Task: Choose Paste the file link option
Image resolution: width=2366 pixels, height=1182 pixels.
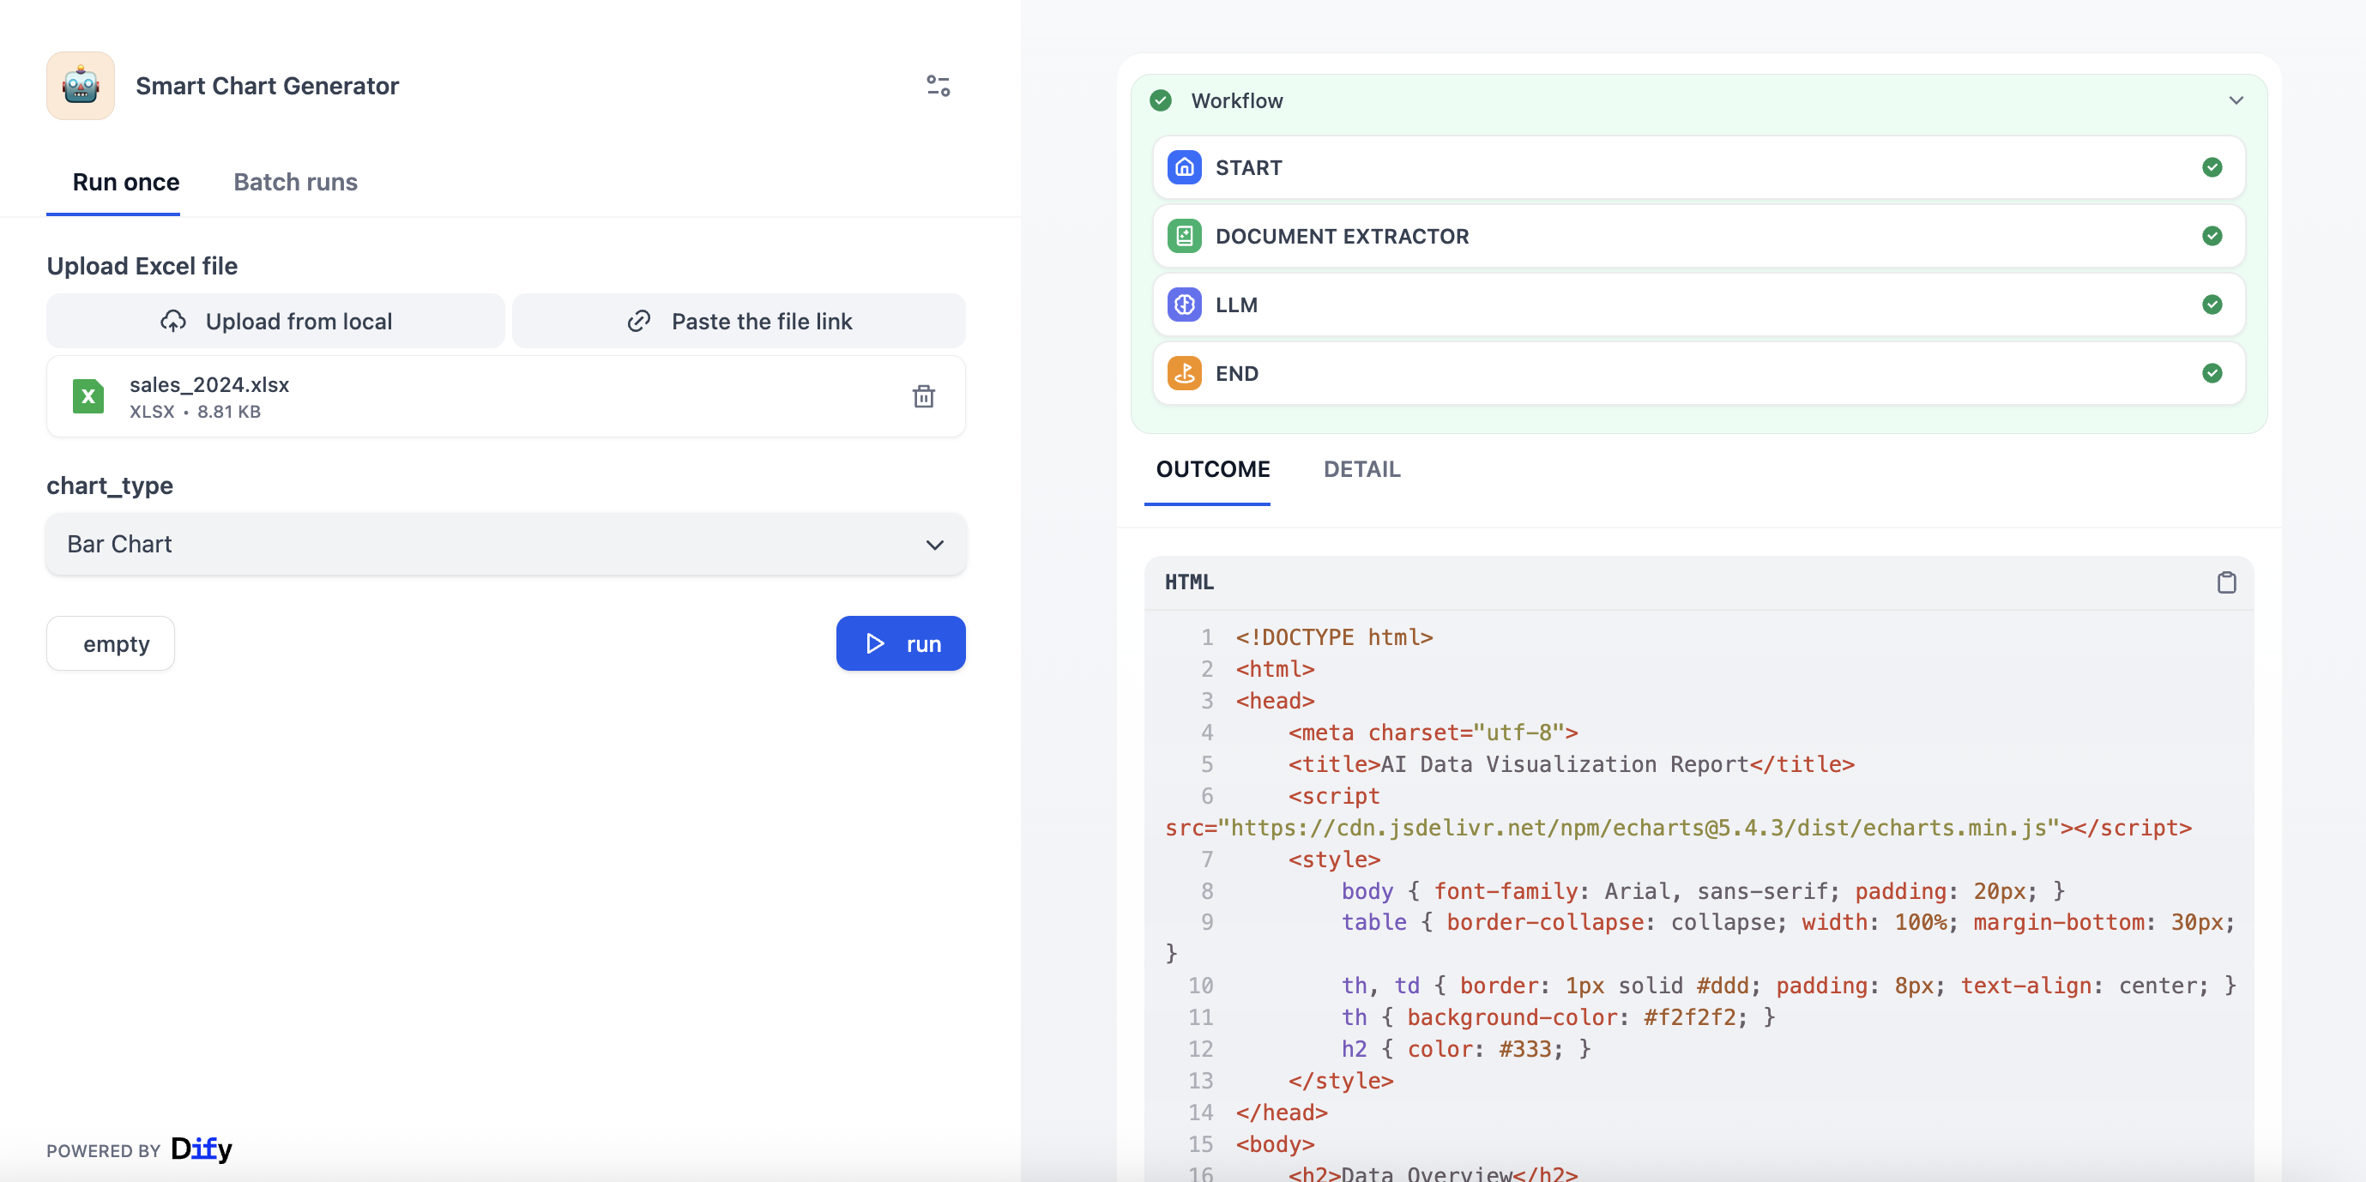Action: click(739, 322)
